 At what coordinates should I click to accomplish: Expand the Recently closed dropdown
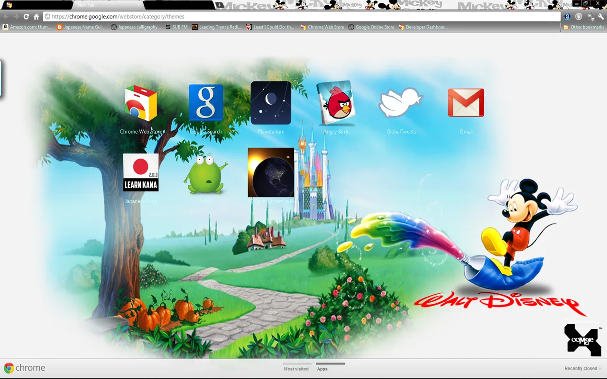point(583,369)
